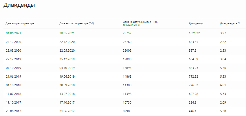Click the price cell 22002
The height and width of the screenshot is (116, 246).
pyautogui.click(x=127, y=50)
